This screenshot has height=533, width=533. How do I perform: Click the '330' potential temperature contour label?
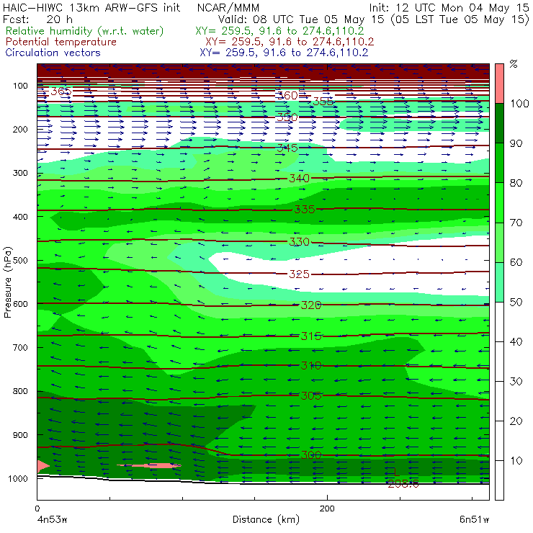299,242
